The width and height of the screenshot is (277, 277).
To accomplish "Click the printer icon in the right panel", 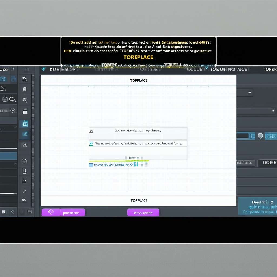I will [x=260, y=136].
